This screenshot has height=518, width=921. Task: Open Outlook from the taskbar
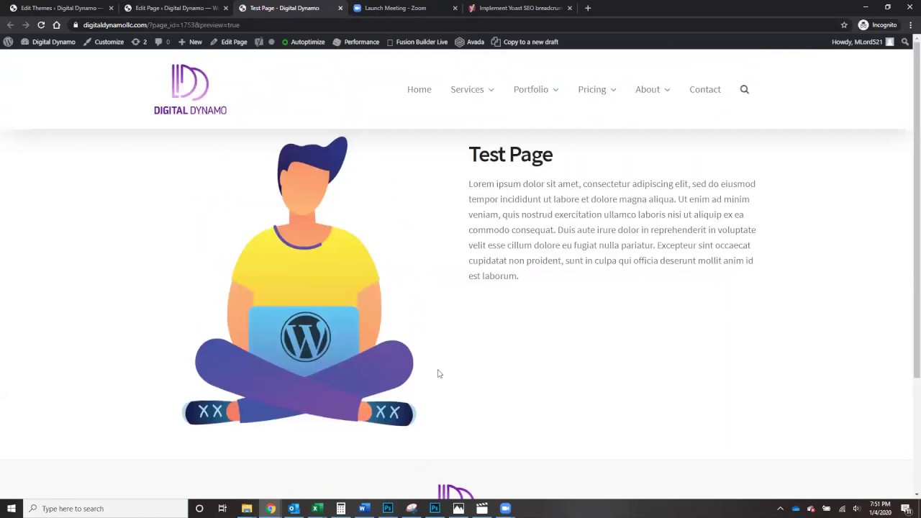[x=294, y=509]
